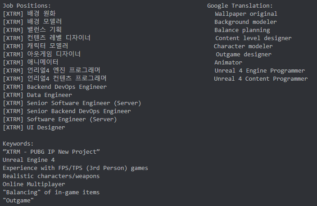Click the "UI Designer" job line
This screenshot has height=206, width=317.
click(34, 127)
